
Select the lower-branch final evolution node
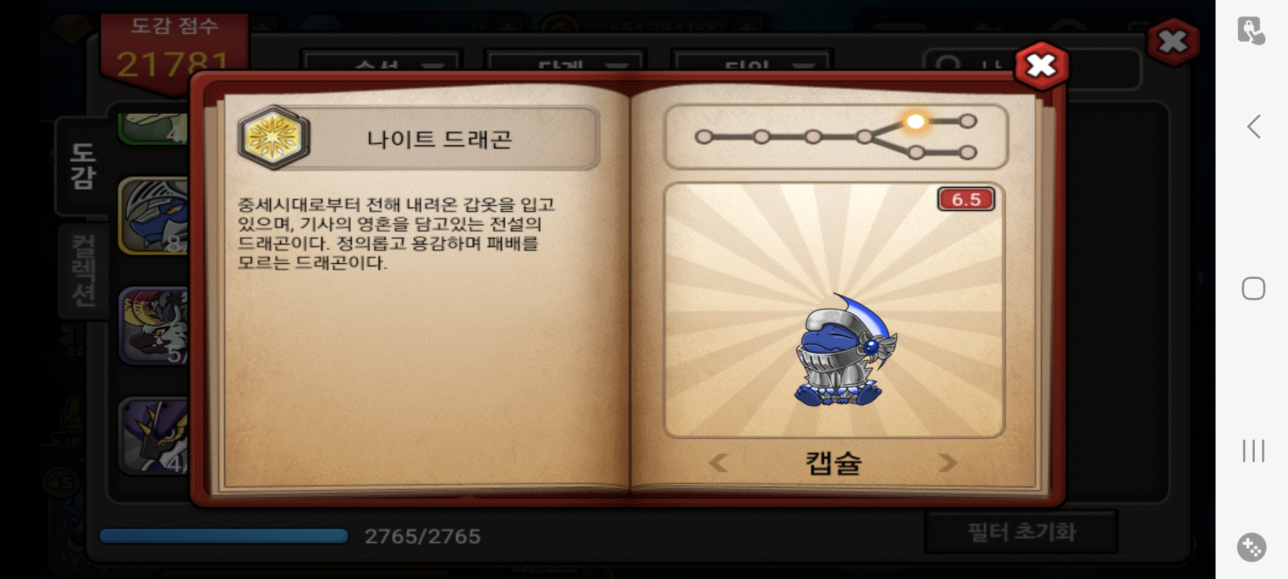pos(968,153)
